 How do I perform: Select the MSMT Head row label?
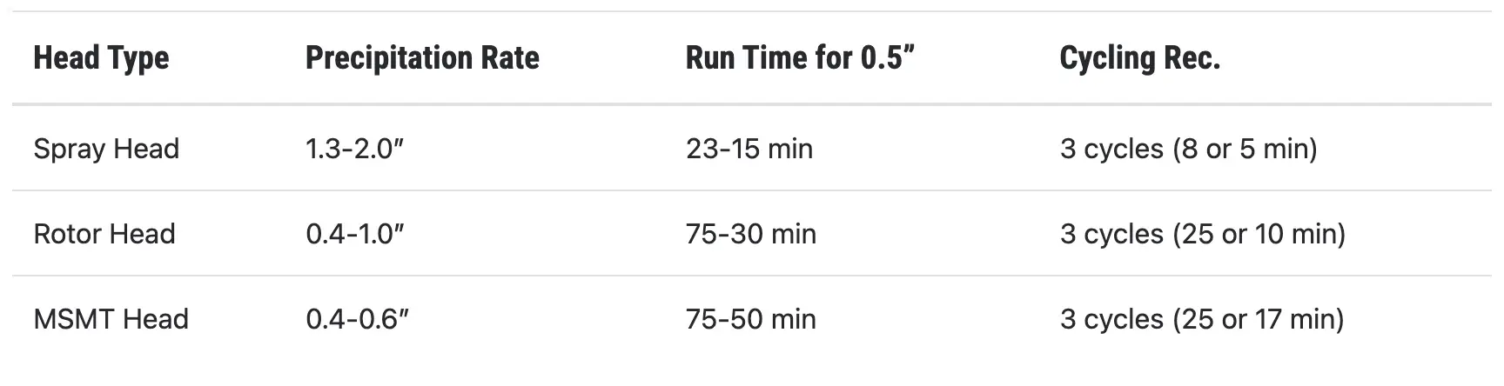[x=111, y=319]
